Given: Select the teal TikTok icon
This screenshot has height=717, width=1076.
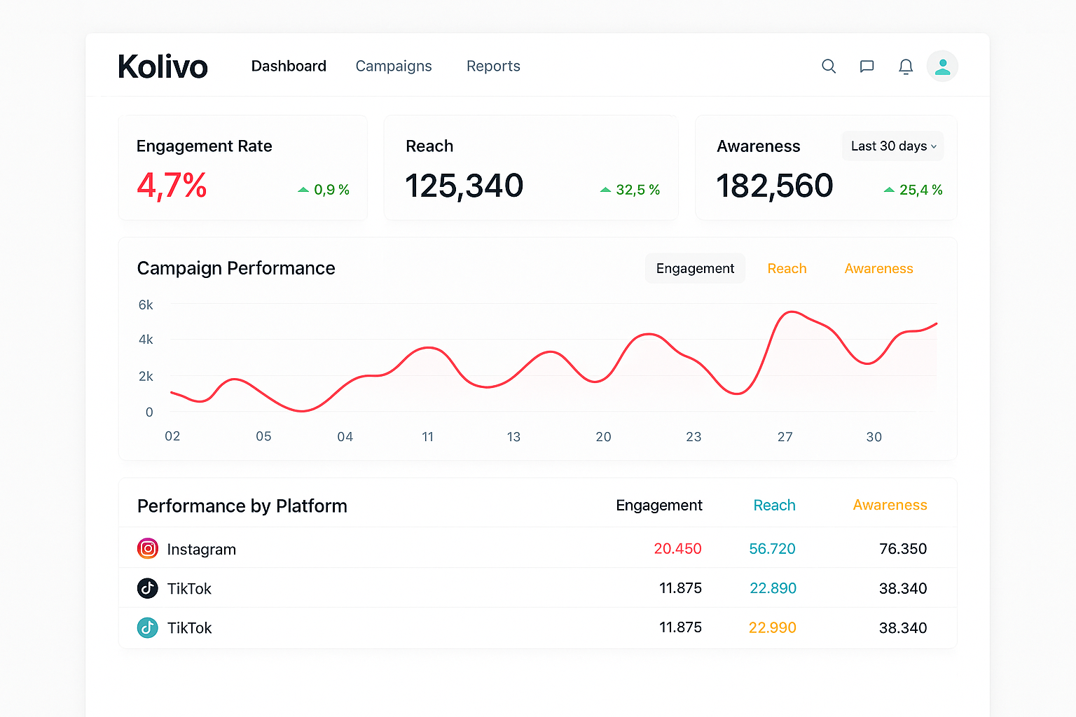Looking at the screenshot, I should pyautogui.click(x=147, y=627).
